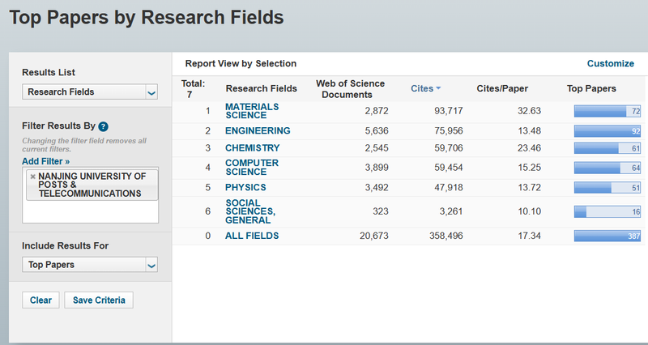The image size is (648, 345).
Task: Remove the Nanjing University filter tag
Action: point(32,177)
